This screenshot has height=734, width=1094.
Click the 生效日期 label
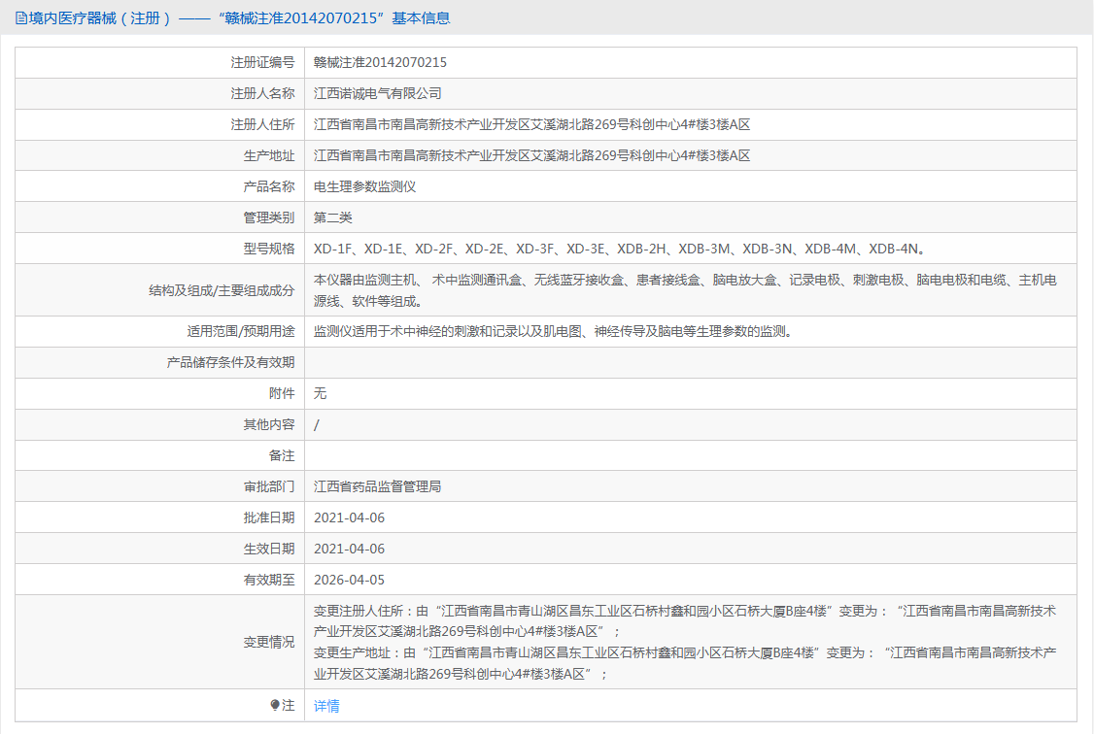point(268,549)
